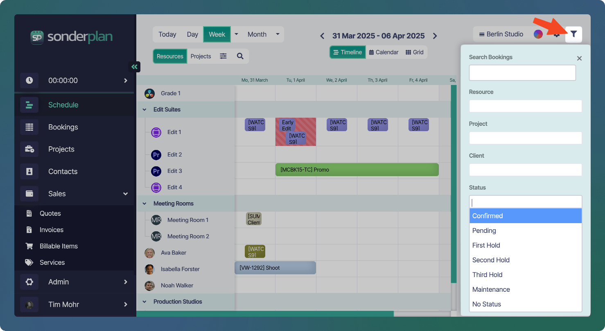605x331 pixels.
Task: Click the Bookings icon in the sidebar
Action: [29, 127]
